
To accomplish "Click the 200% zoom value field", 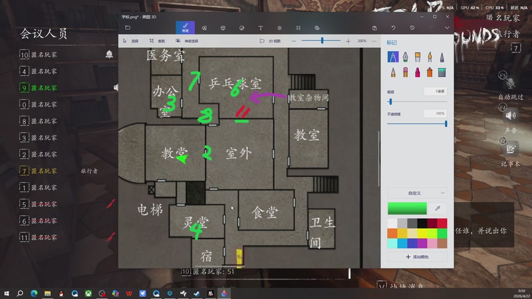I will pos(362,41).
